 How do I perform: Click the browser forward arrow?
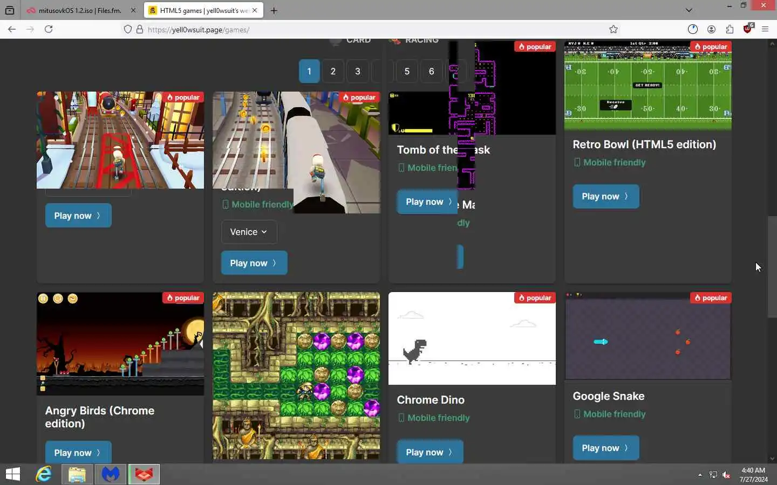click(x=30, y=29)
